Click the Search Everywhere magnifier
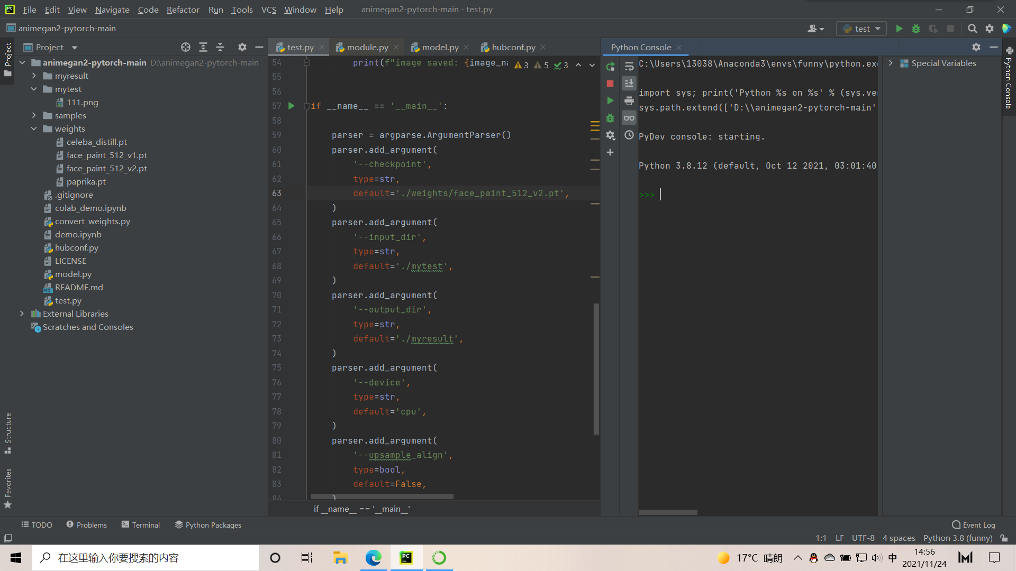The image size is (1016, 571). pyautogui.click(x=972, y=29)
